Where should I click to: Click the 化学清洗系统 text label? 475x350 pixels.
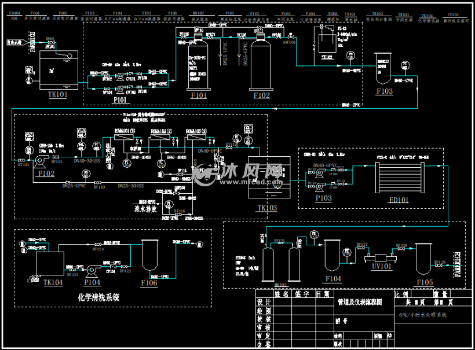tap(98, 297)
